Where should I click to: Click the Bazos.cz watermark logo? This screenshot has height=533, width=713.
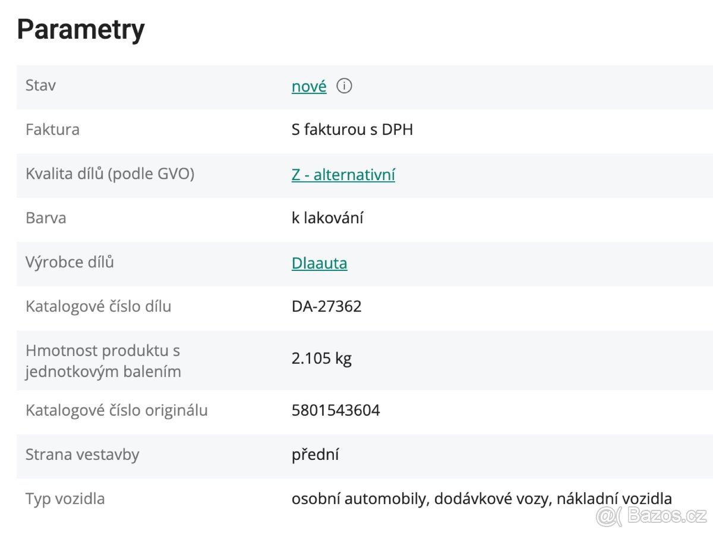point(651,516)
